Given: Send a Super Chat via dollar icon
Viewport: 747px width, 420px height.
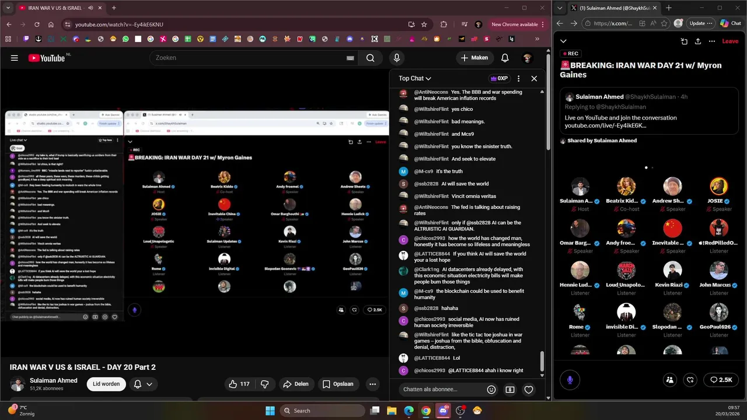Looking at the screenshot, I should tap(510, 390).
